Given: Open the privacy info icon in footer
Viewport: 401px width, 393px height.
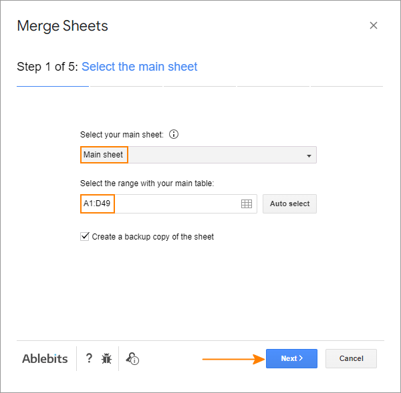Looking at the screenshot, I should (x=132, y=359).
